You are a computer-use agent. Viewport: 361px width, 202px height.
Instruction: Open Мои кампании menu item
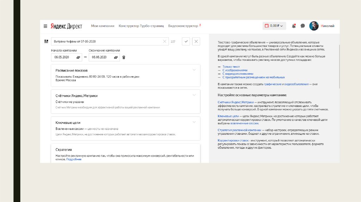pyautogui.click(x=103, y=26)
